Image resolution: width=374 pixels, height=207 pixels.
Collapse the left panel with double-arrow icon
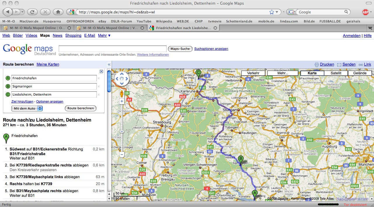click(109, 65)
